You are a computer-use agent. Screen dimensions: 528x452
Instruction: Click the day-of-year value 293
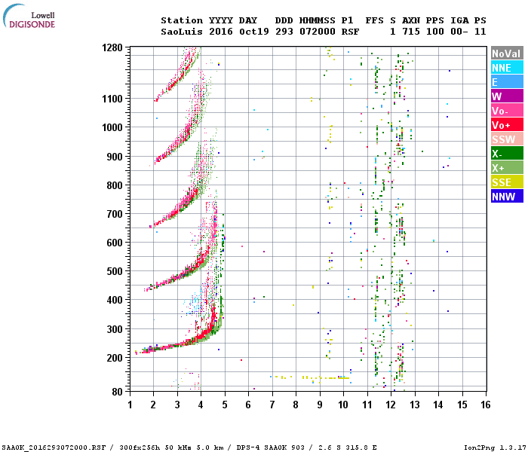pyautogui.click(x=284, y=32)
